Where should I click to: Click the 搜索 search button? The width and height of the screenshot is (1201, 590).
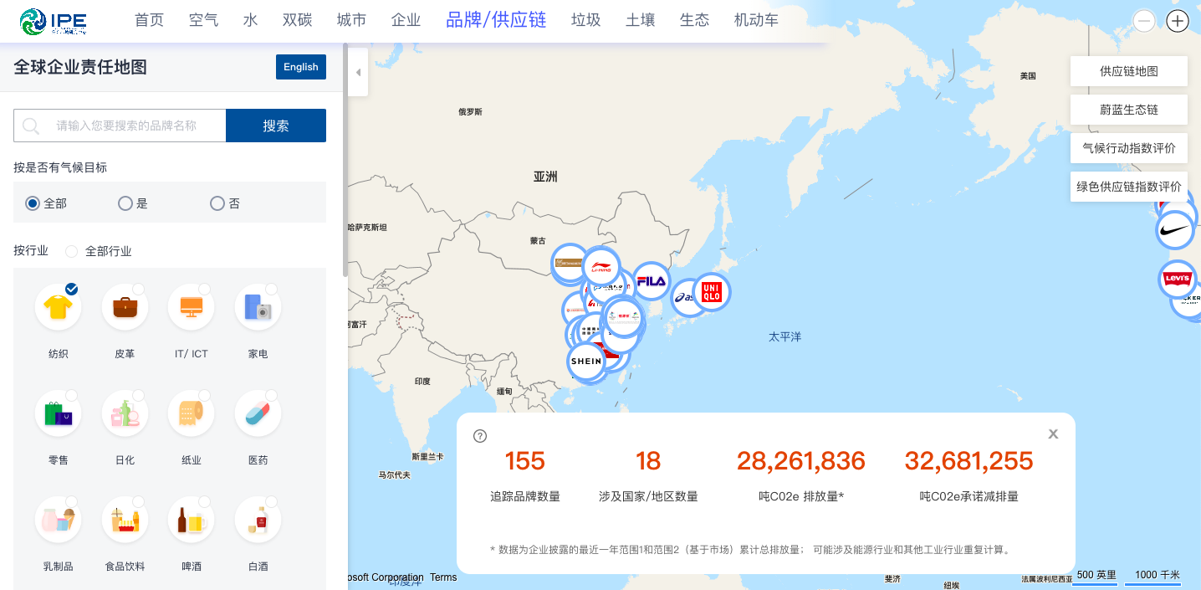[x=276, y=126]
